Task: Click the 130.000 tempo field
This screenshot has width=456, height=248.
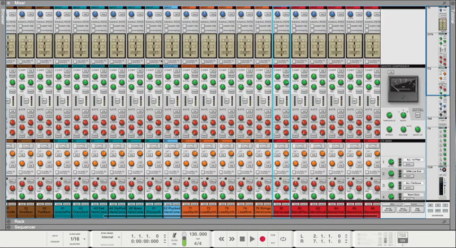Action: coord(198,234)
